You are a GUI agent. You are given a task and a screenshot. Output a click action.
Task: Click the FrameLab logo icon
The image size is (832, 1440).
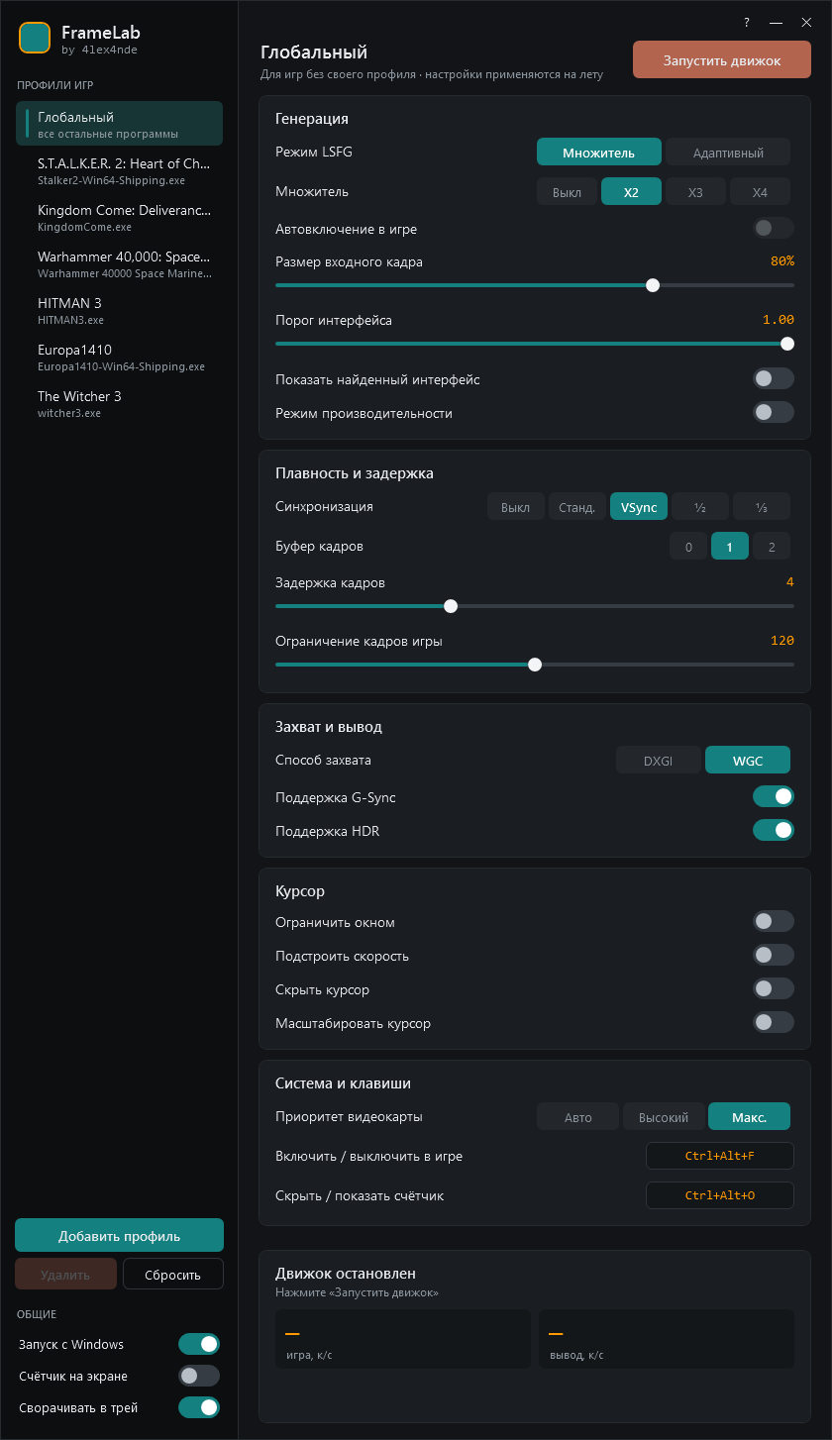pyautogui.click(x=35, y=38)
